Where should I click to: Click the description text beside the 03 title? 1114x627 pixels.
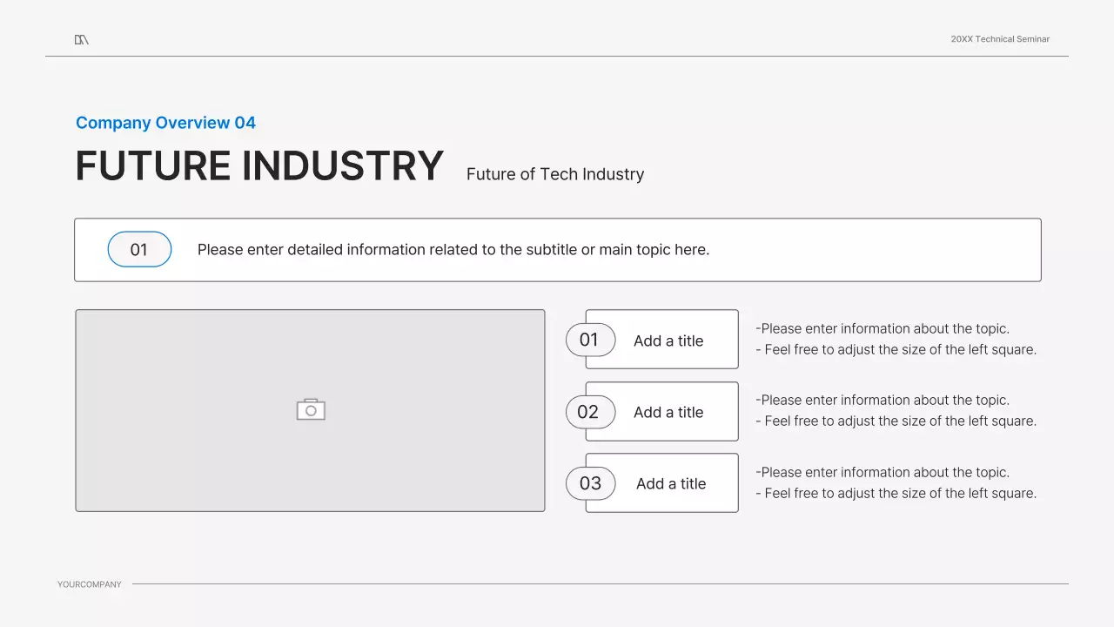(896, 482)
